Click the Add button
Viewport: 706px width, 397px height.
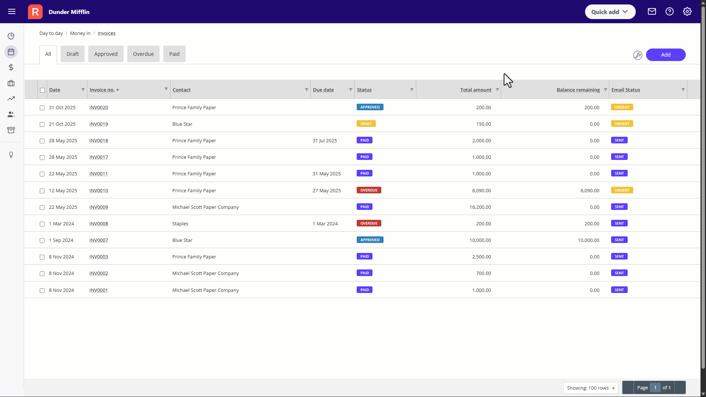click(665, 55)
